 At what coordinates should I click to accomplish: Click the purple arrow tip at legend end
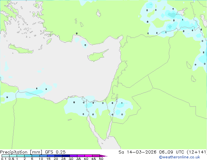(104, 156)
